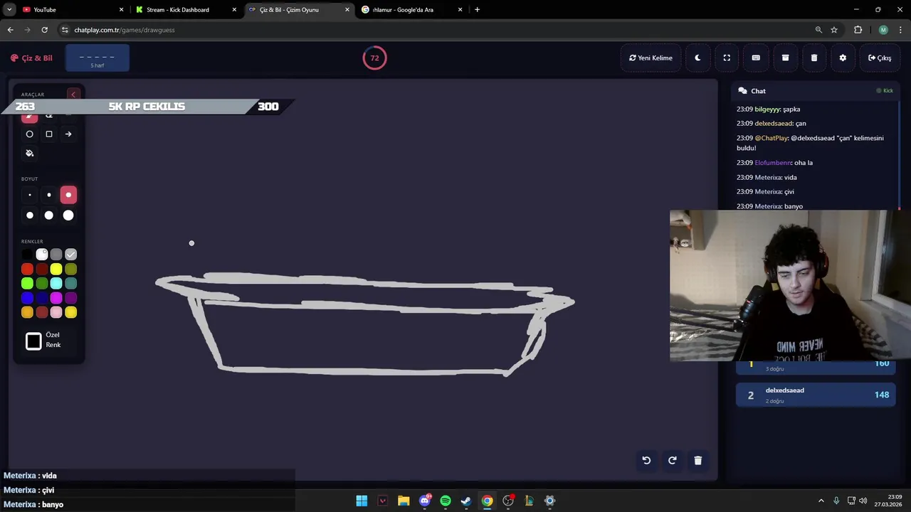This screenshot has width=911, height=512.
Task: Pick the lime green color swatch
Action: coord(27,284)
